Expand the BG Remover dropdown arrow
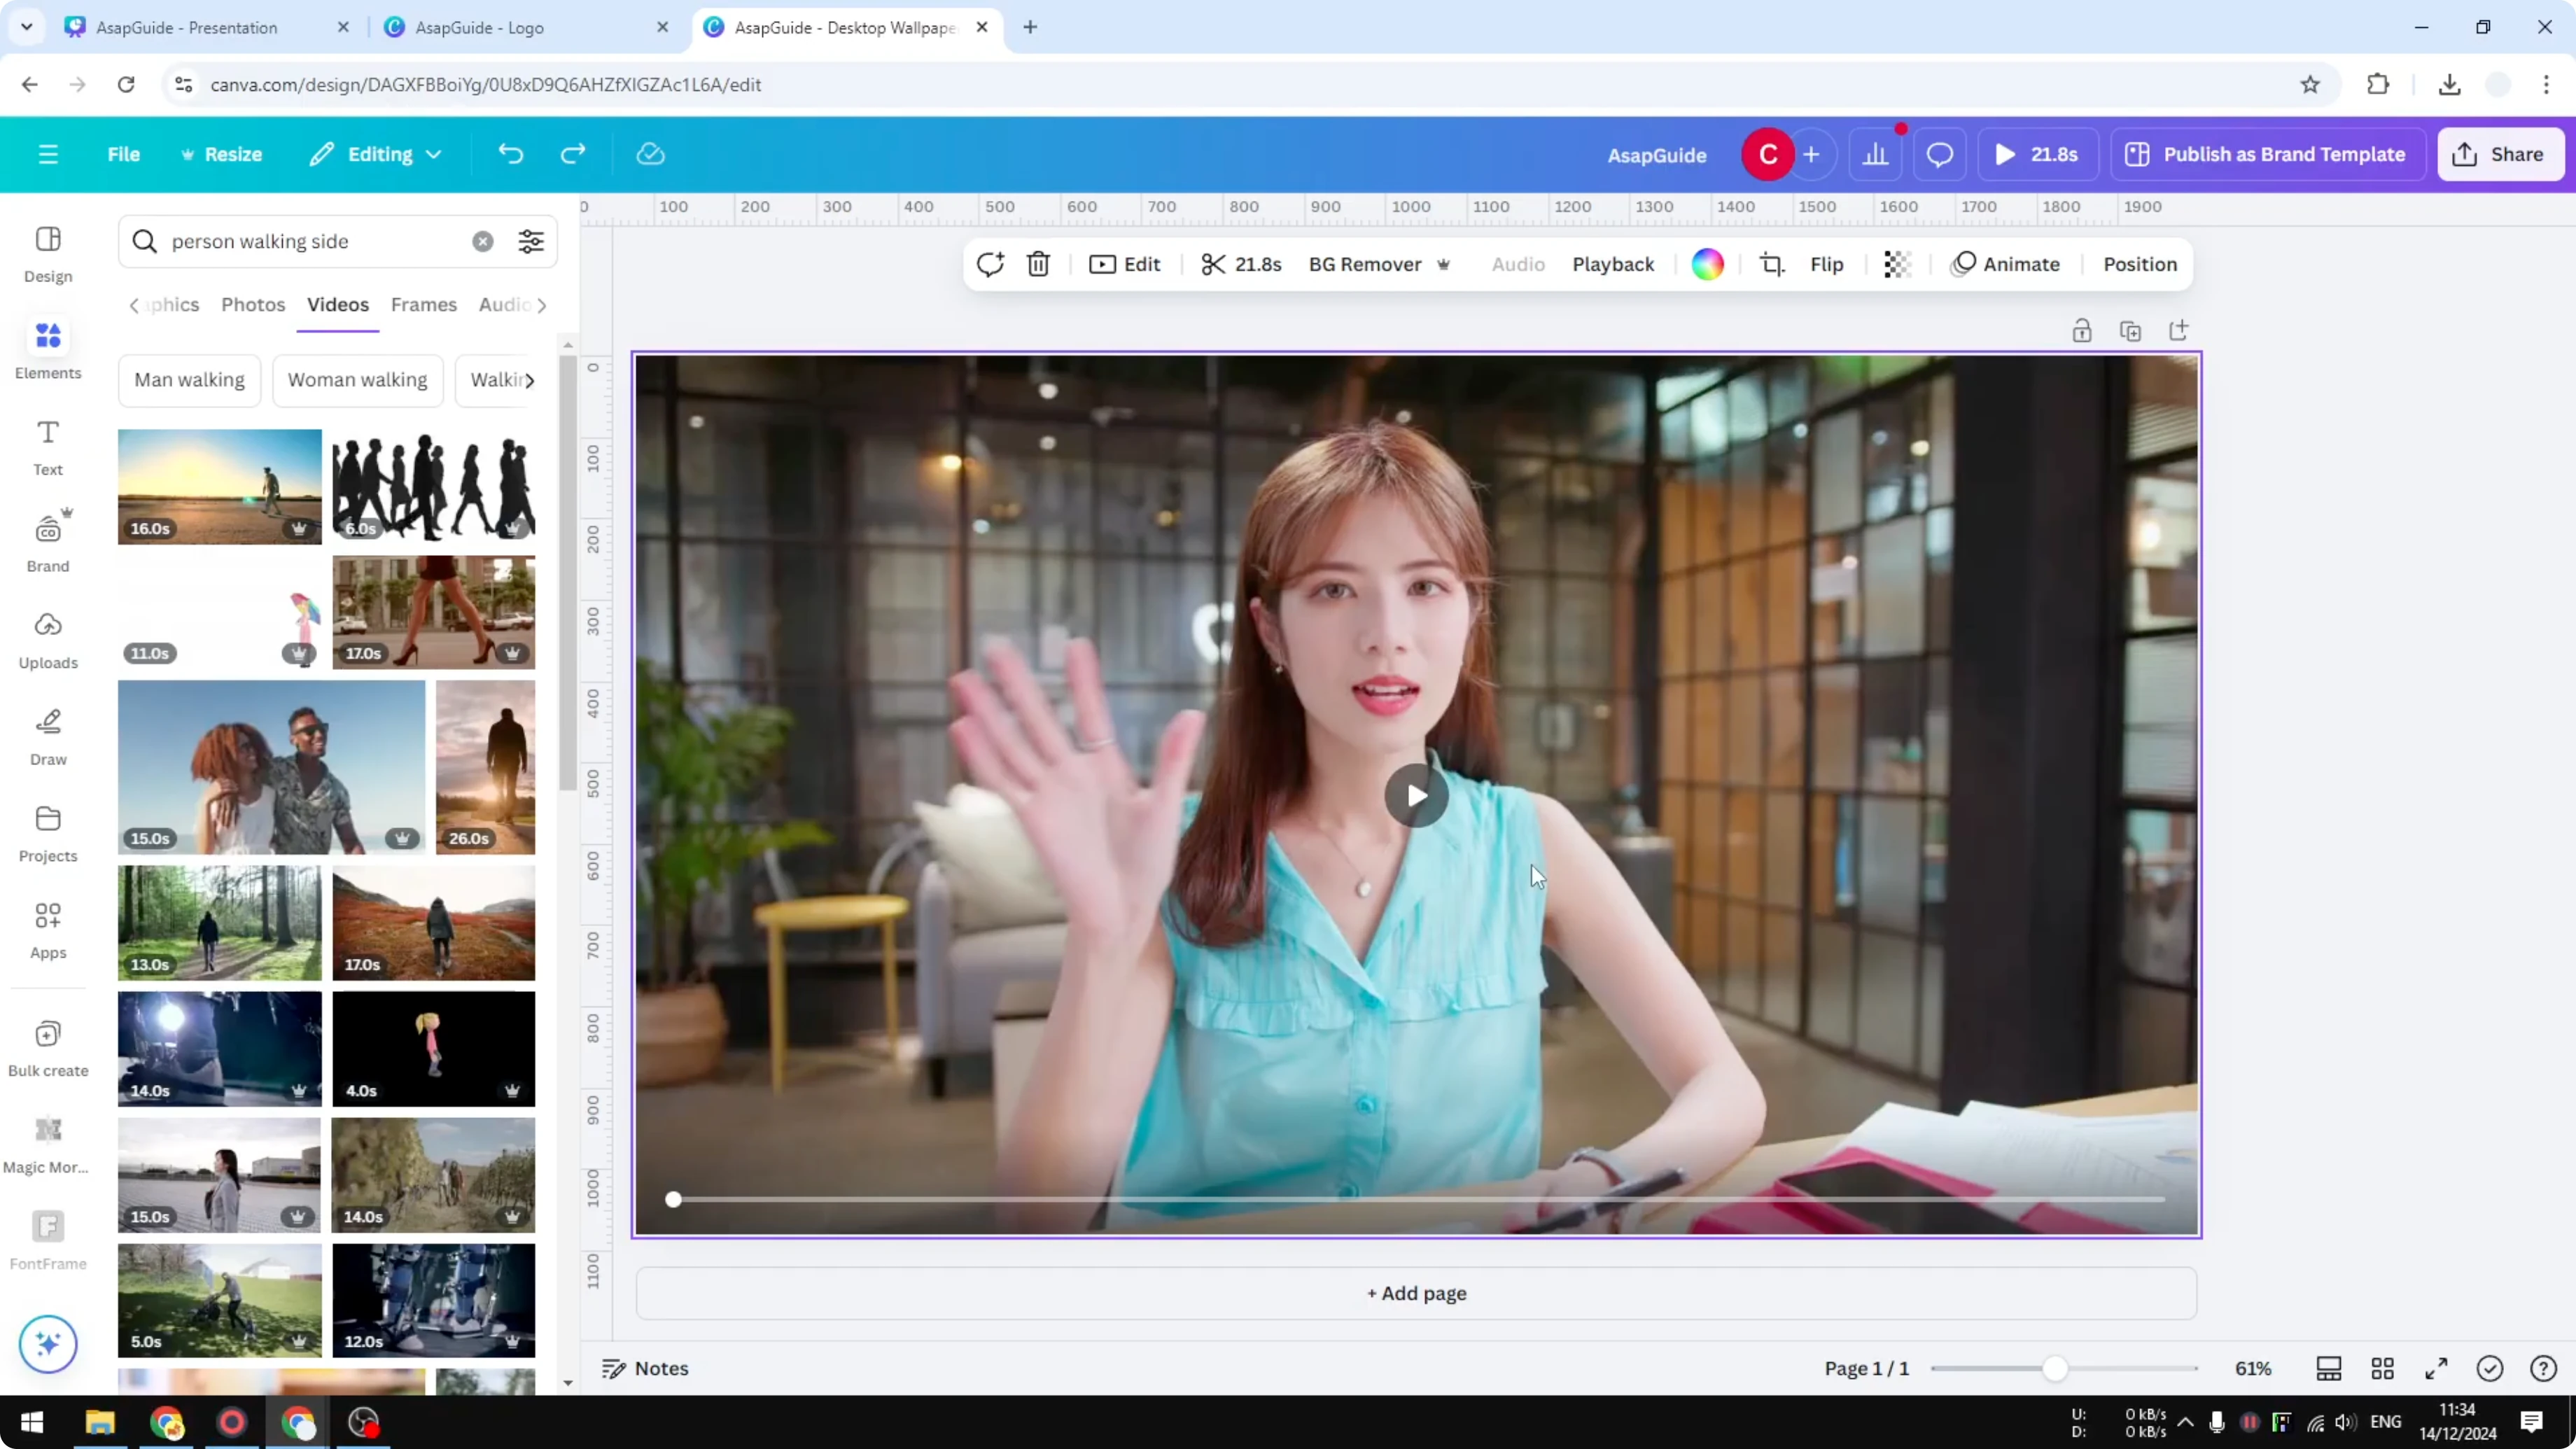This screenshot has width=2576, height=1449. tap(1443, 264)
